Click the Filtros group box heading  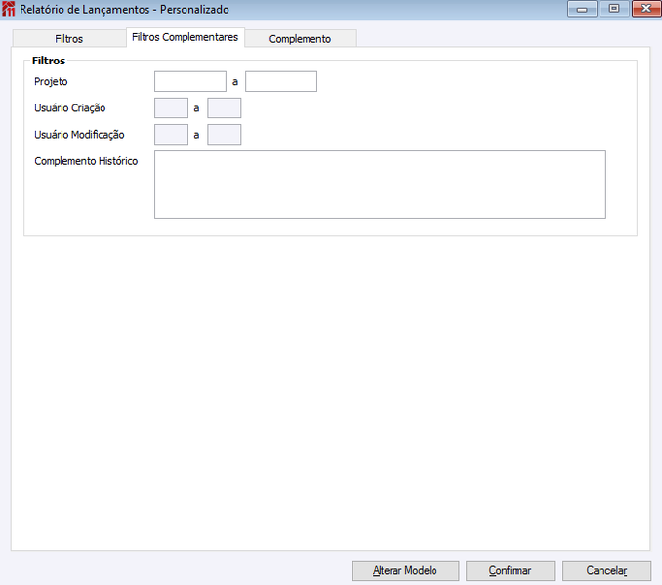49,61
